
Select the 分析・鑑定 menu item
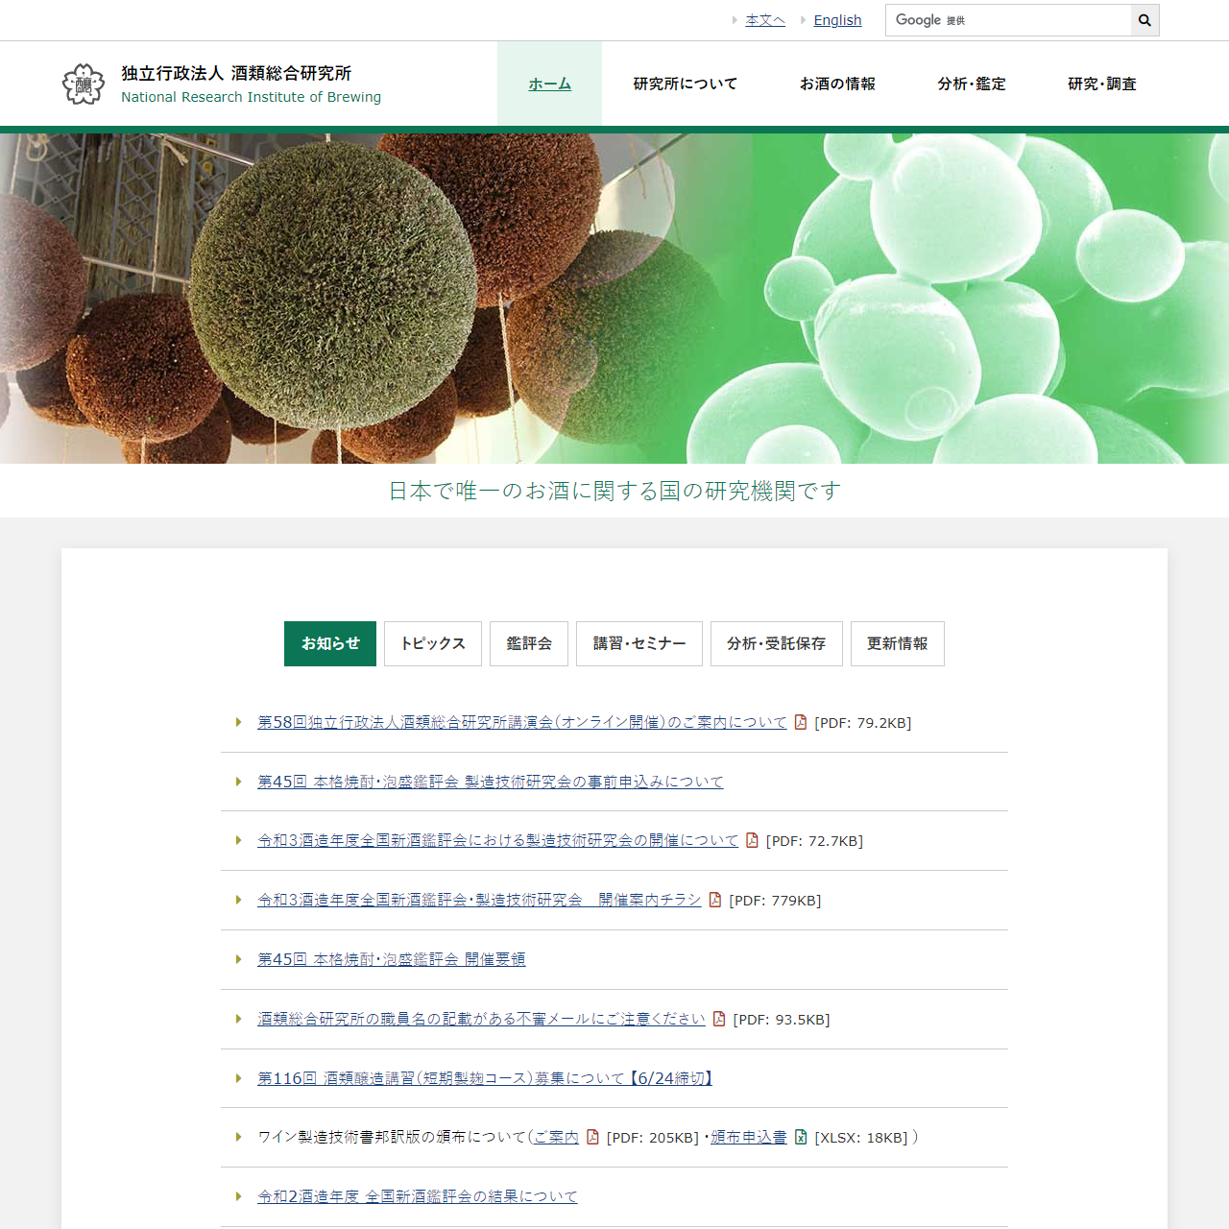[972, 84]
